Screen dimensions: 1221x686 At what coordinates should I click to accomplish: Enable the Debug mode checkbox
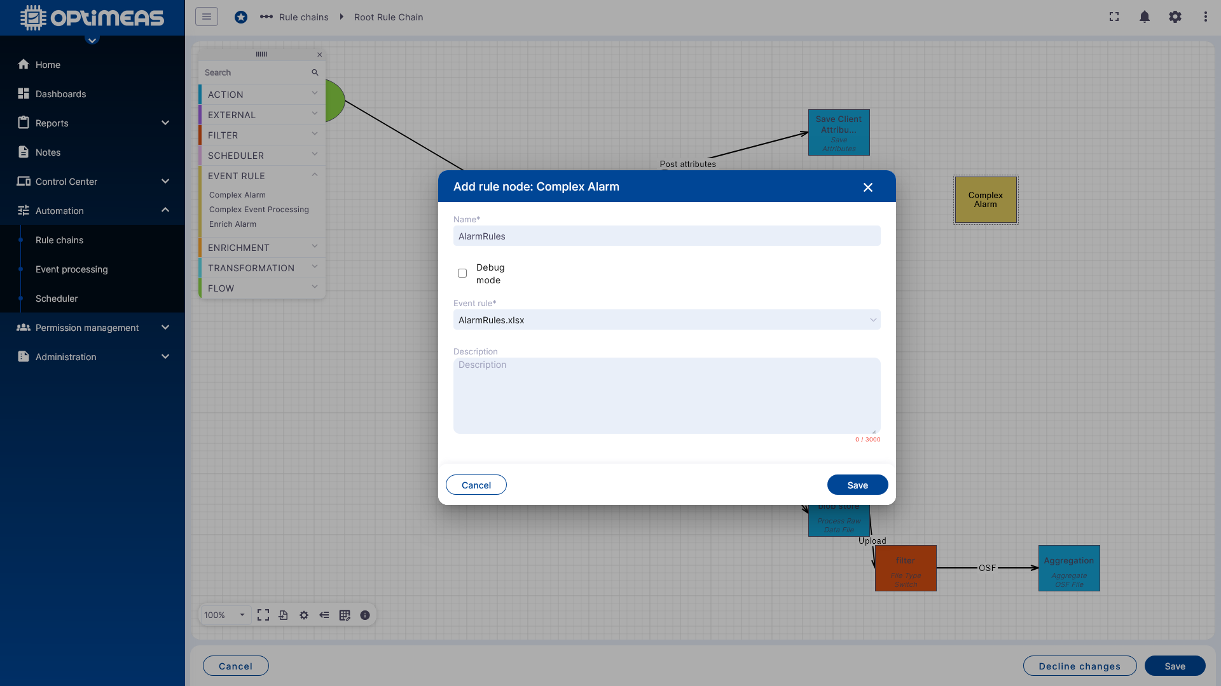click(462, 273)
